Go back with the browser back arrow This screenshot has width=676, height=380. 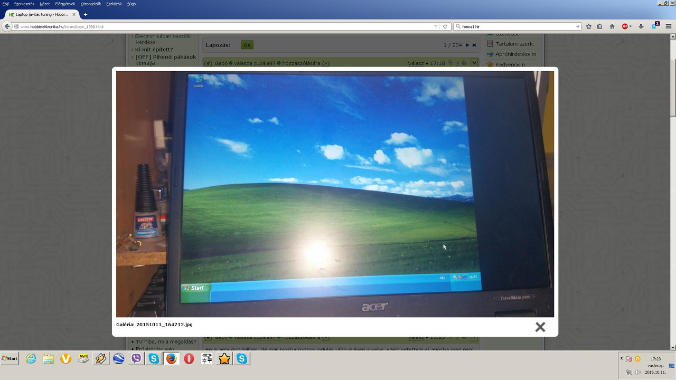point(7,26)
